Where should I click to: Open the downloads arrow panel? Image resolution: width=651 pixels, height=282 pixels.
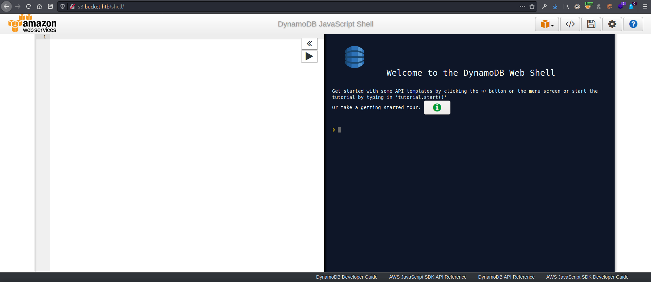coord(555,6)
